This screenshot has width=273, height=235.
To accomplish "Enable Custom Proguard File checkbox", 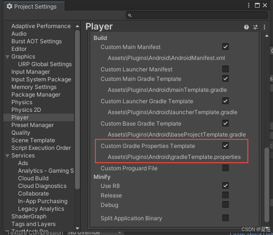I will [x=226, y=168].
